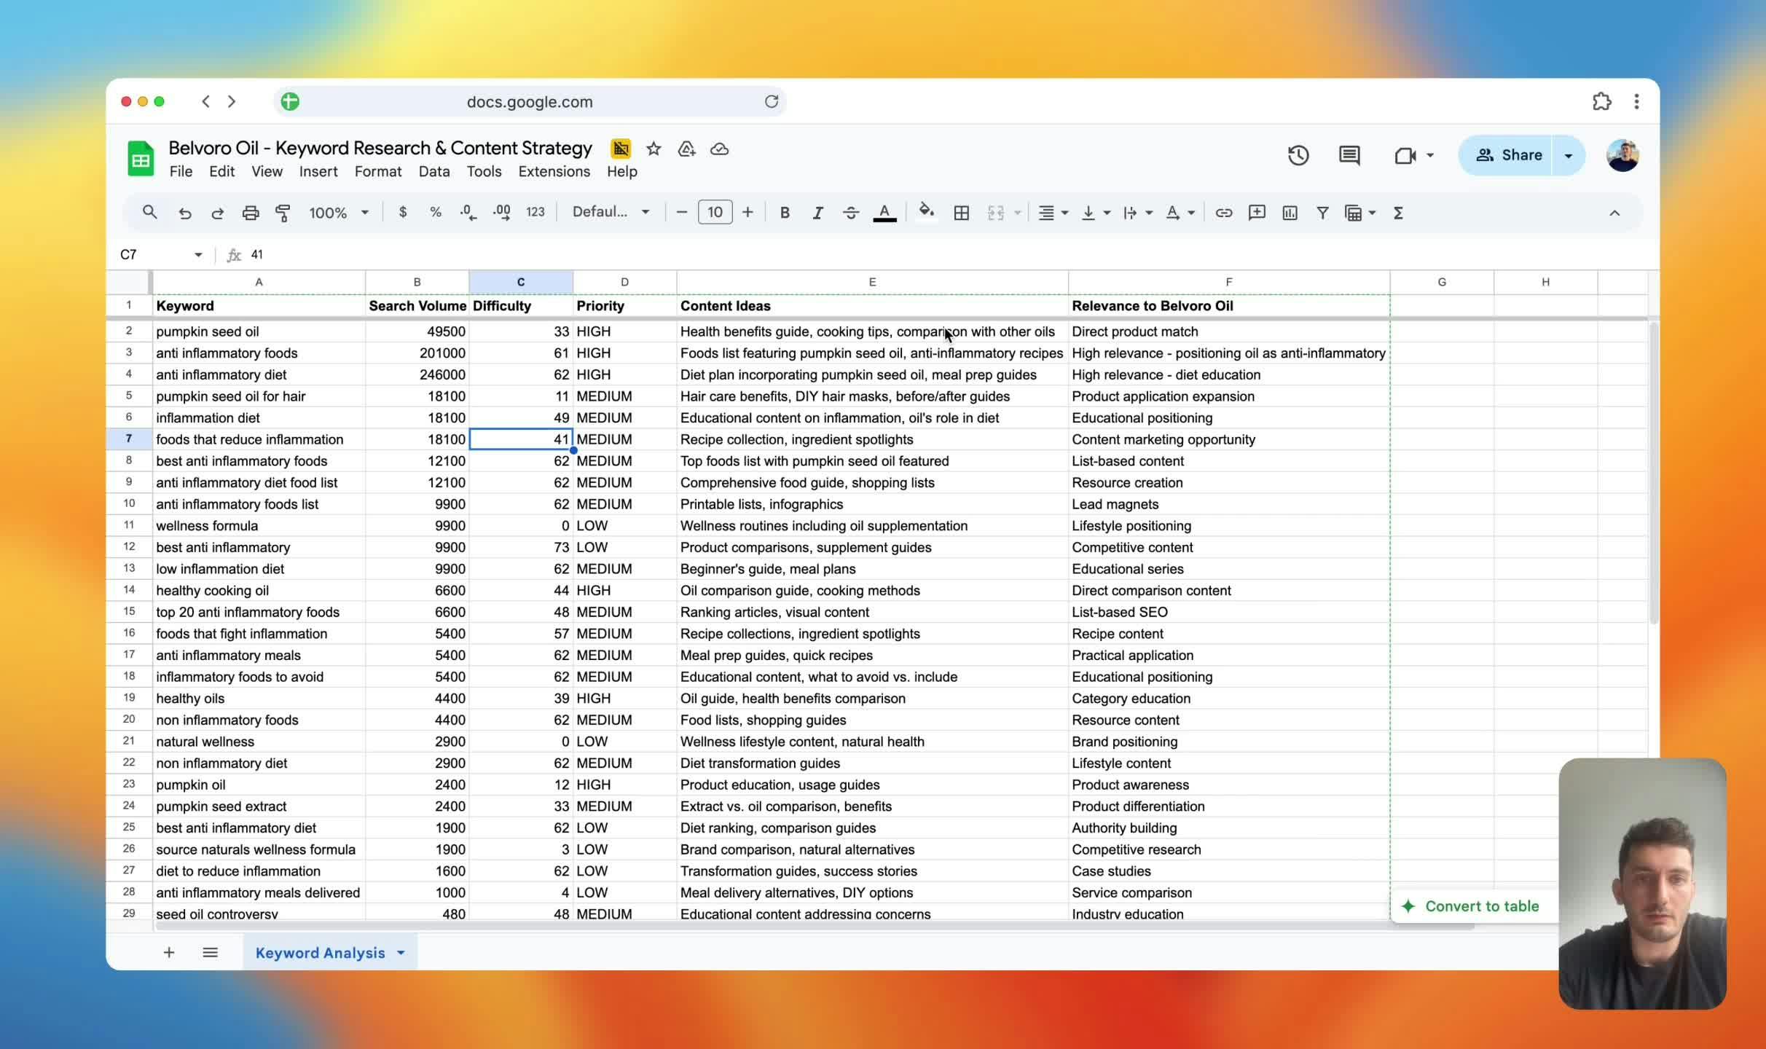The height and width of the screenshot is (1049, 1766).
Task: Toggle bold formatting
Action: pos(785,213)
